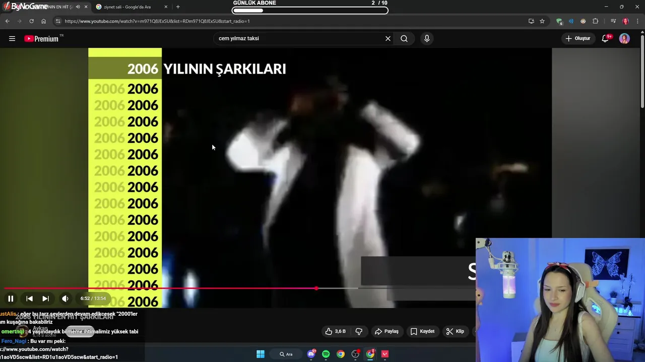Screen dimensions: 645x362
Task: Open the active Chrome window taskbar icon
Action: pyautogui.click(x=370, y=354)
